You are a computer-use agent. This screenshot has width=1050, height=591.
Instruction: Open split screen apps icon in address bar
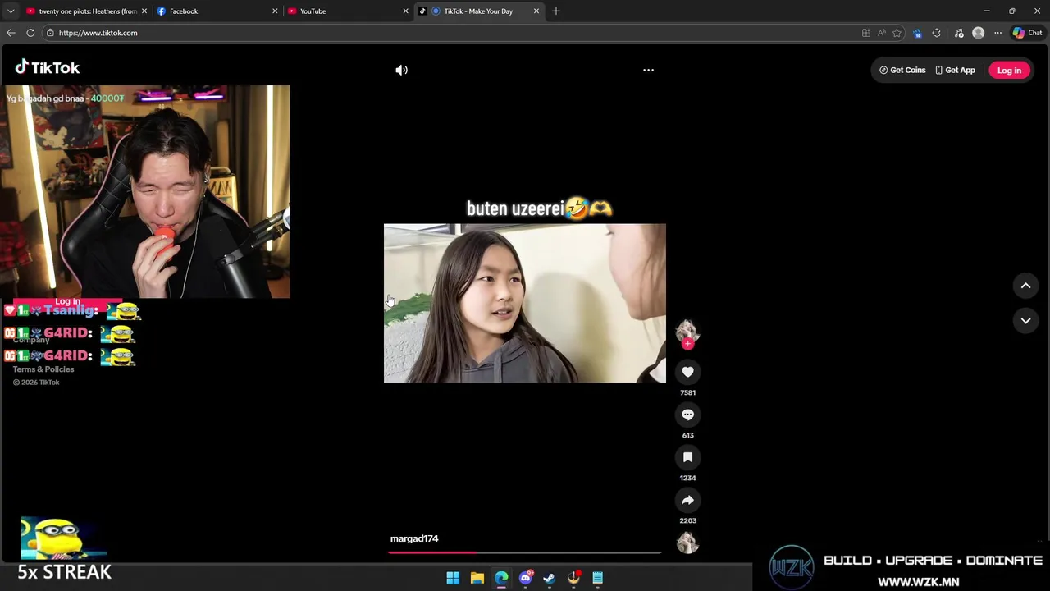(x=865, y=33)
